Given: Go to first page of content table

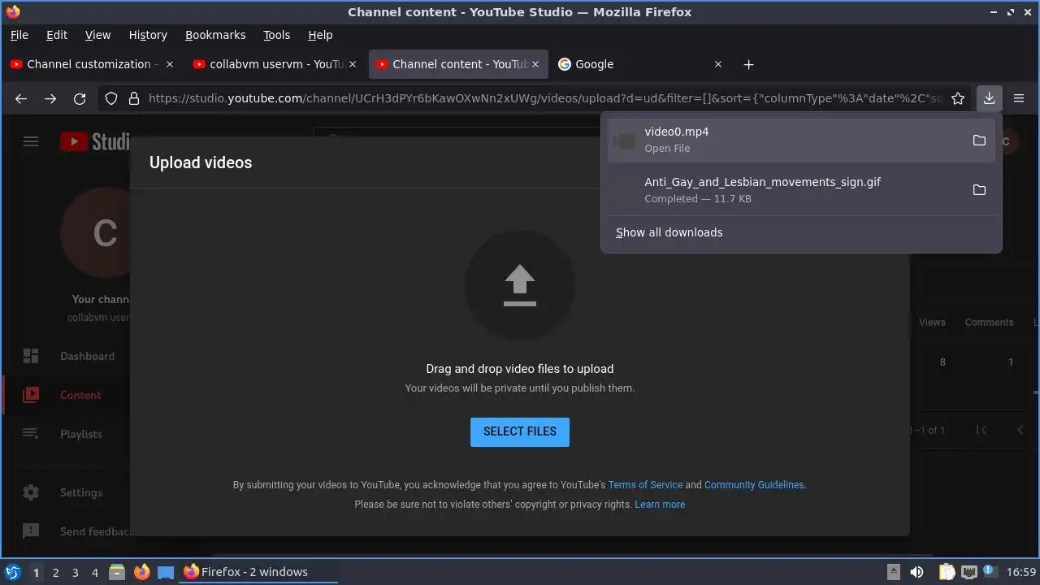Looking at the screenshot, I should (981, 430).
